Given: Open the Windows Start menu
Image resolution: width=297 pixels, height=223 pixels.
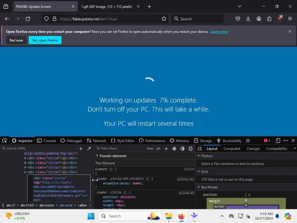Looking at the screenshot, I should tap(91, 216).
